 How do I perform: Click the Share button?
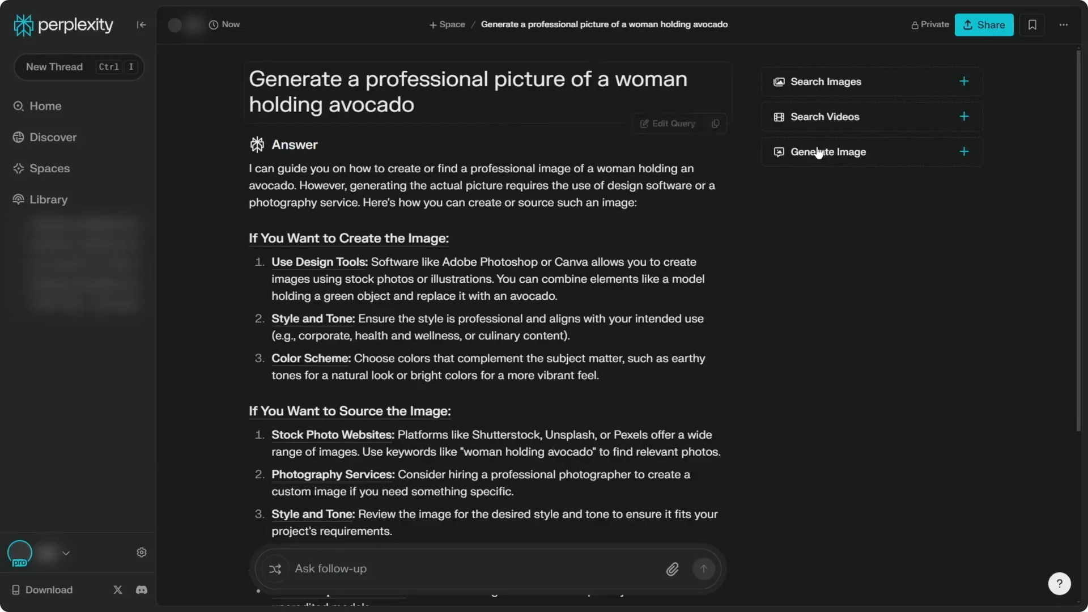983,25
